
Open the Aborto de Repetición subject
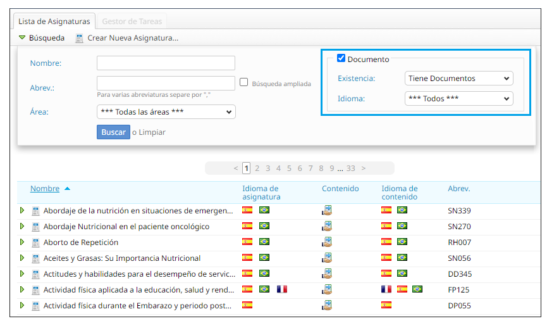80,242
